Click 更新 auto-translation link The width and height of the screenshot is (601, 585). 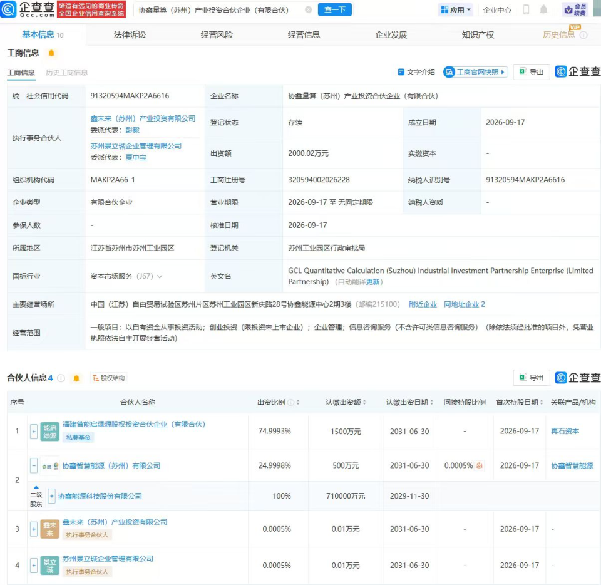pyautogui.click(x=373, y=282)
